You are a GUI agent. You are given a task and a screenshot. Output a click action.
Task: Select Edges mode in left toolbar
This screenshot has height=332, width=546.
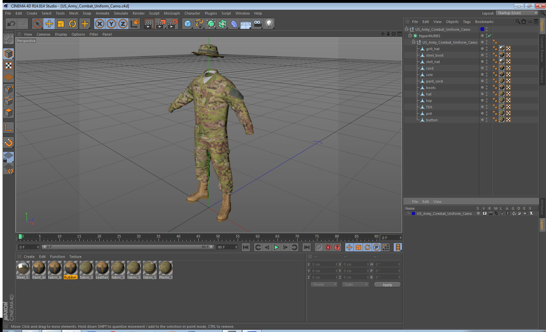pos(9,101)
